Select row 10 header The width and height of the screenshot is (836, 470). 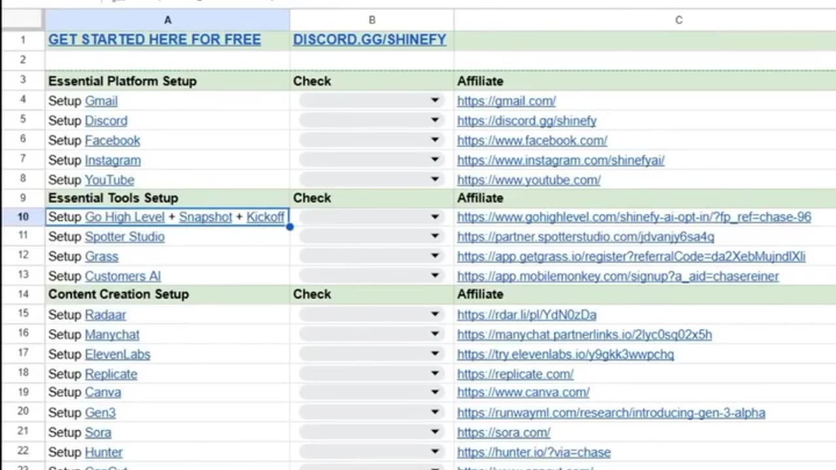(x=23, y=217)
